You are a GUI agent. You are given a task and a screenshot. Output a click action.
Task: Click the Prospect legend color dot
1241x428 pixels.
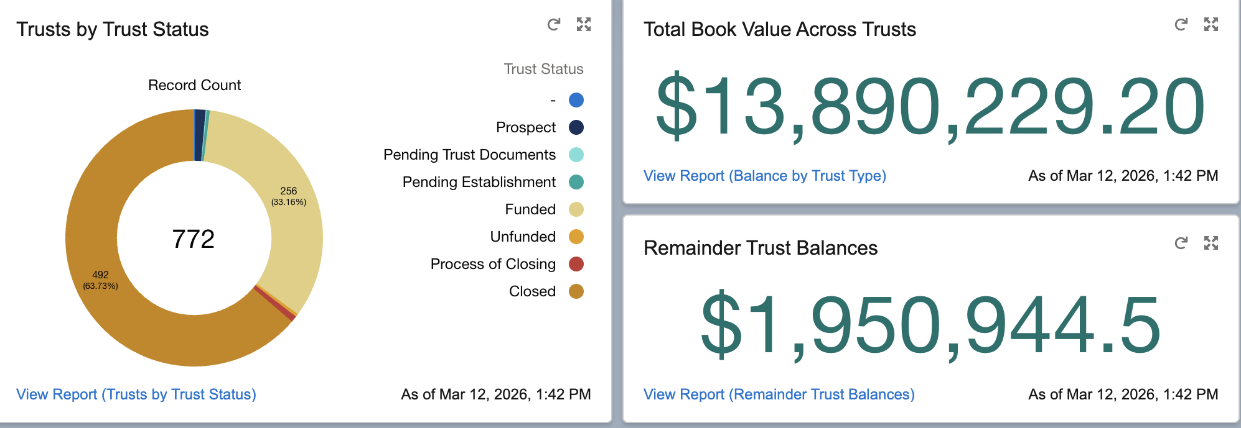pyautogui.click(x=576, y=127)
